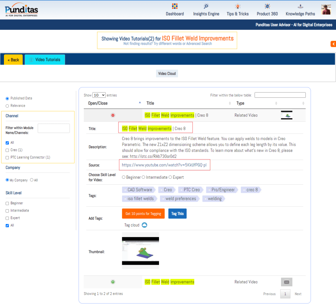Check the Creo (1) channel checkbox
336x306 pixels.
point(7,150)
